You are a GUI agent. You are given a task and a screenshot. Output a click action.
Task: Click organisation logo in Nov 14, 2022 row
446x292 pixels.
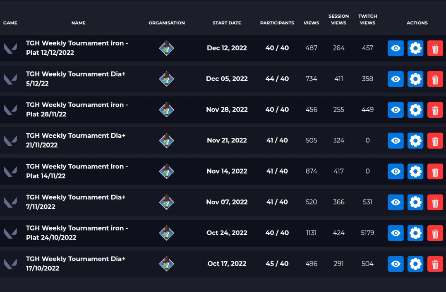[167, 171]
